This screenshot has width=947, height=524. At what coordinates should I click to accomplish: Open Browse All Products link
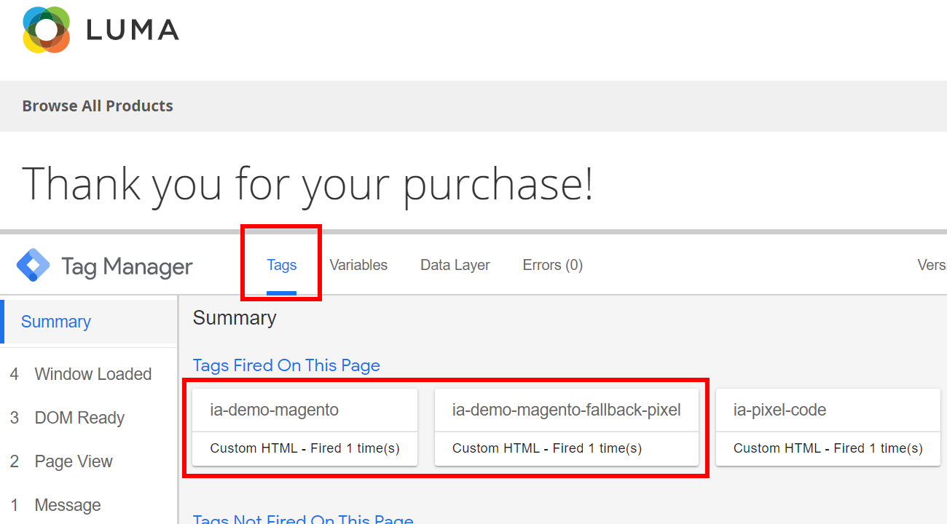click(98, 106)
